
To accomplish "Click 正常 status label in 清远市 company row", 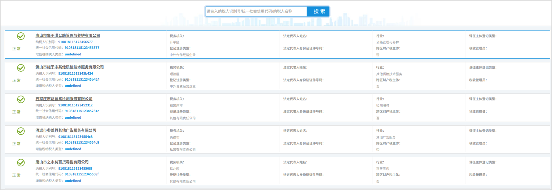I will 17,144.
